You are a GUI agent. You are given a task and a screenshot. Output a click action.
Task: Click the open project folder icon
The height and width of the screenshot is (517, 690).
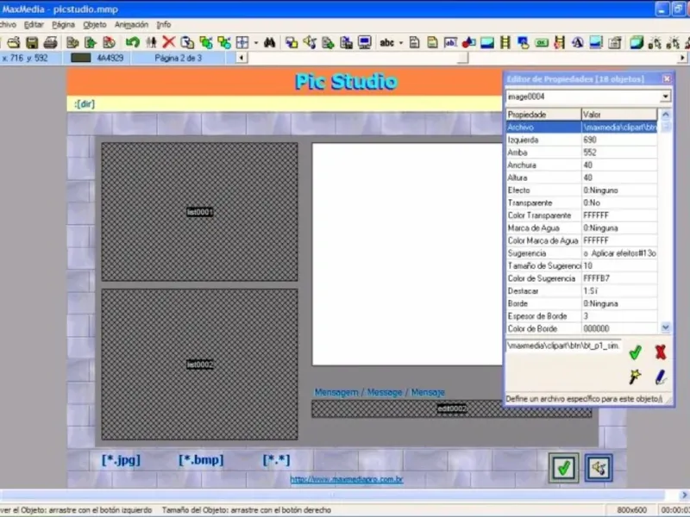[x=14, y=42]
